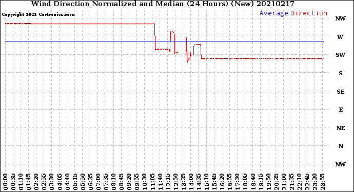Click the "Copyright 2021 Cartronics.com" text
The image size is (354, 192).
[x=38, y=14]
